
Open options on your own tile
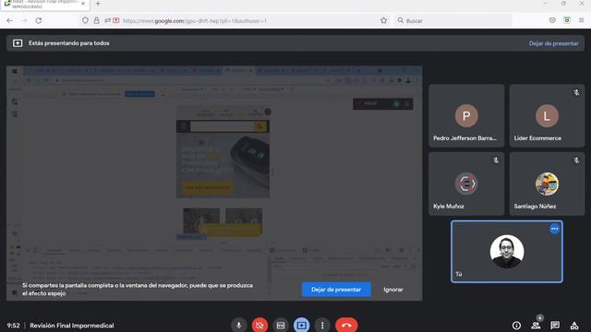(554, 229)
